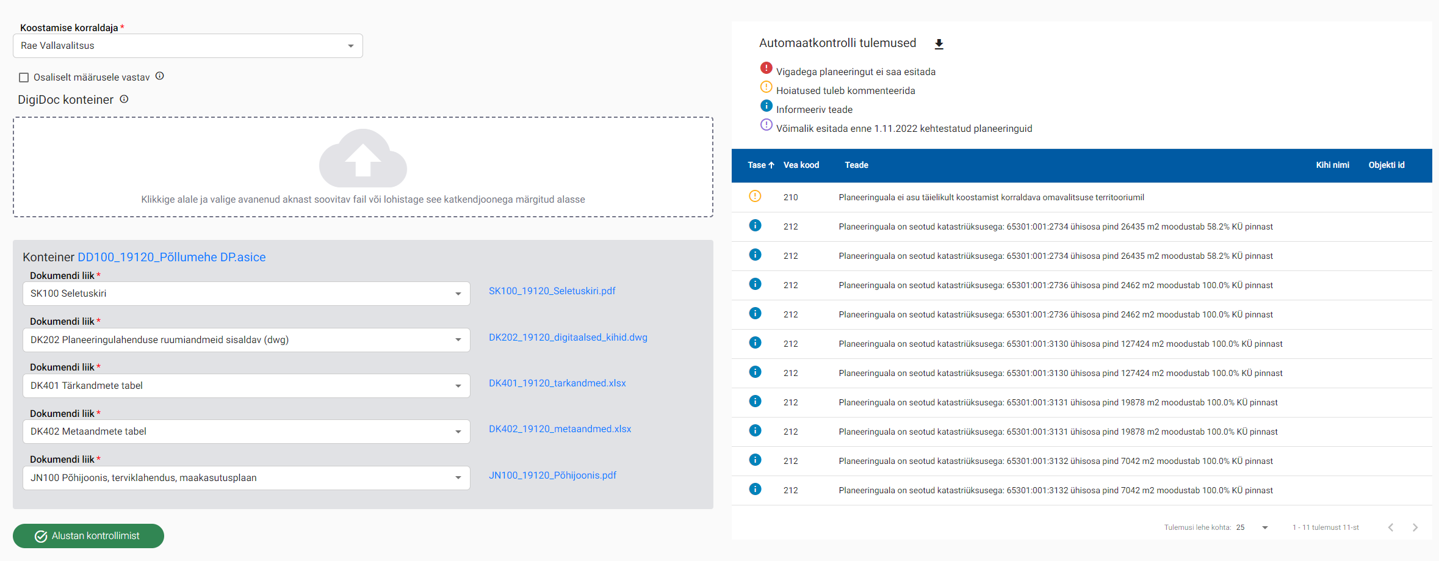Open DK402_19120_metaandmed.xlsx file link
The width and height of the screenshot is (1439, 561).
point(560,429)
